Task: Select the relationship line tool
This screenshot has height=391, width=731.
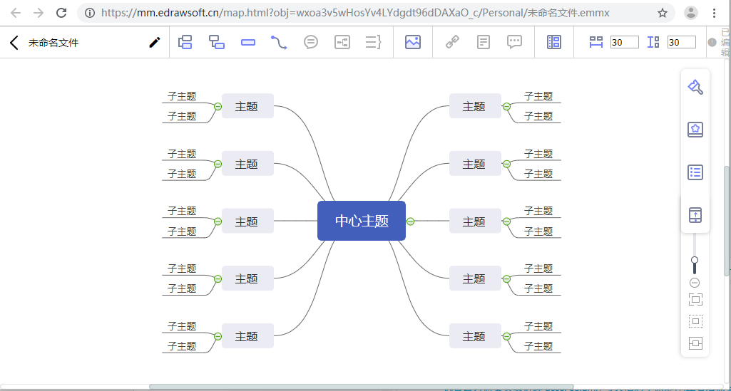Action: 279,42
